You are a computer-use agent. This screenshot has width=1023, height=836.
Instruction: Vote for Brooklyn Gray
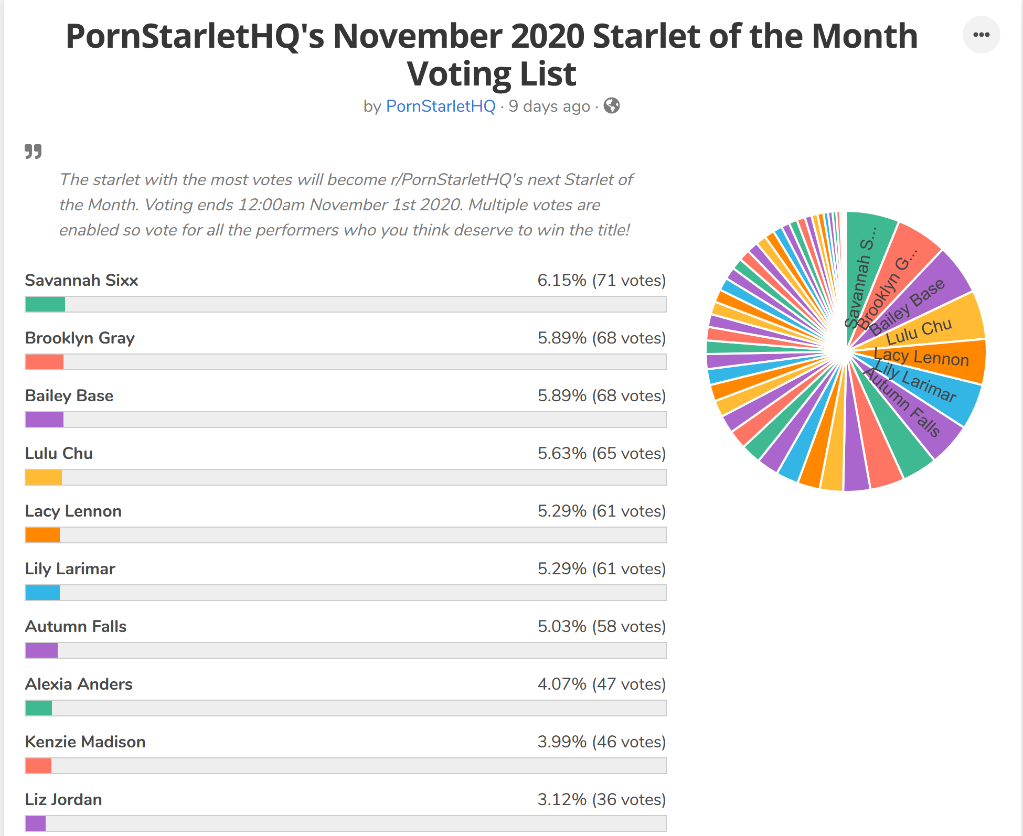[x=80, y=338]
